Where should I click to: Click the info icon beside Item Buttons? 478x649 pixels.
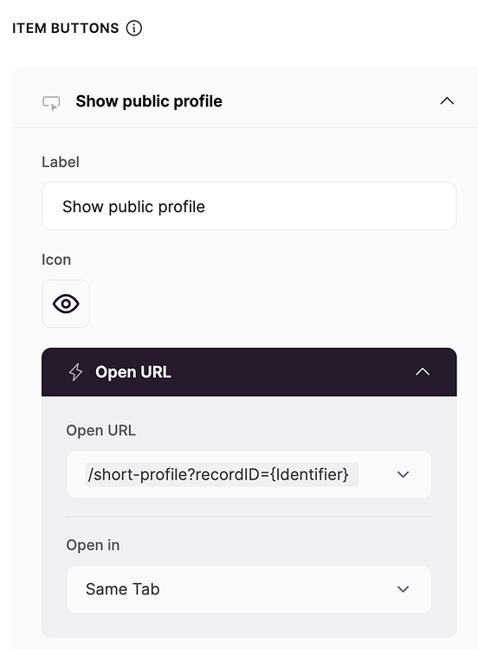point(134,29)
